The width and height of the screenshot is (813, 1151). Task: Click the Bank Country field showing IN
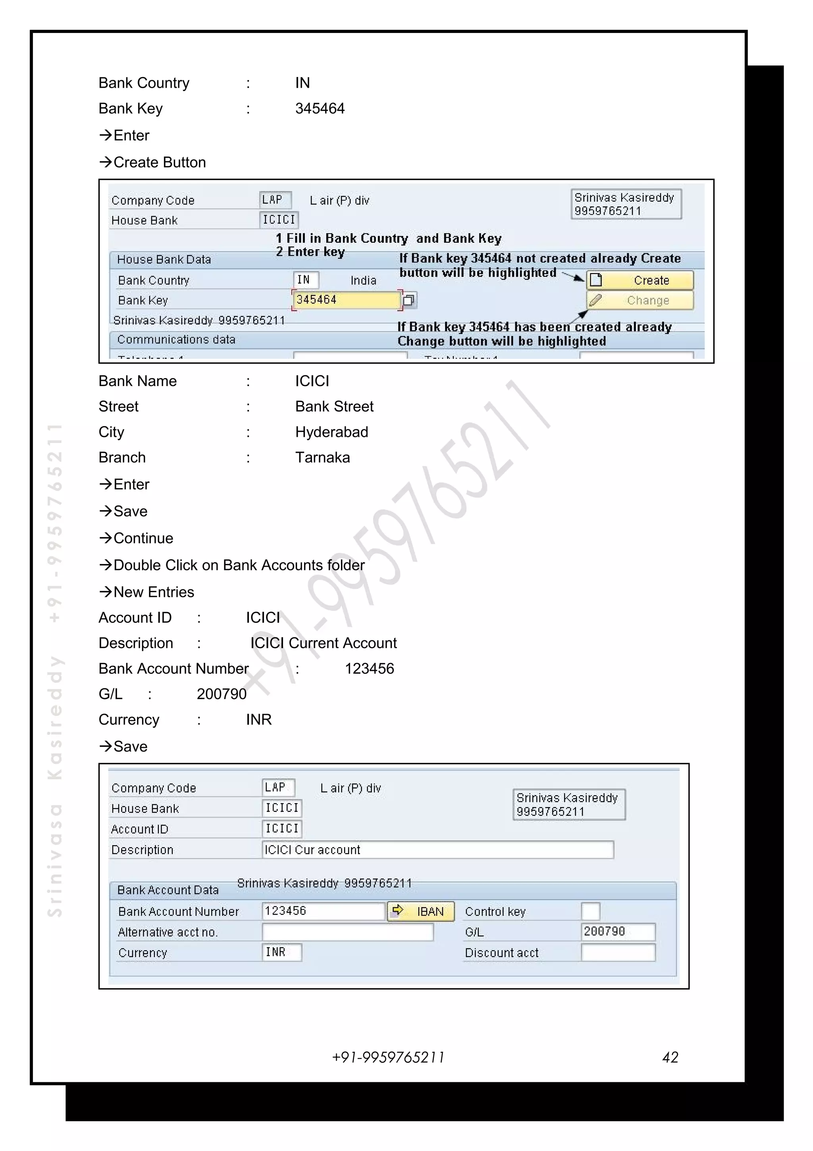[306, 280]
